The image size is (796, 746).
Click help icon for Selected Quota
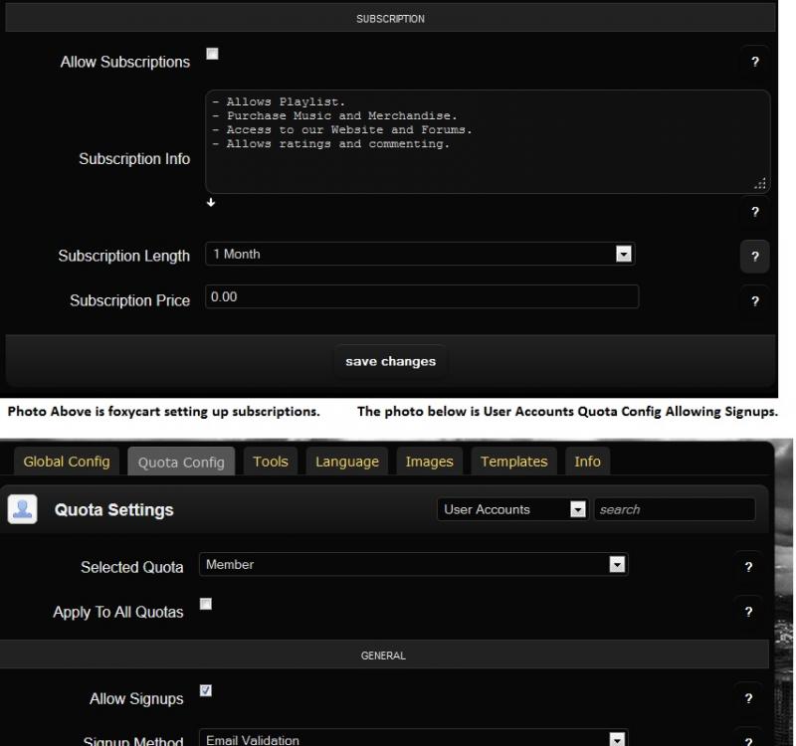point(748,567)
